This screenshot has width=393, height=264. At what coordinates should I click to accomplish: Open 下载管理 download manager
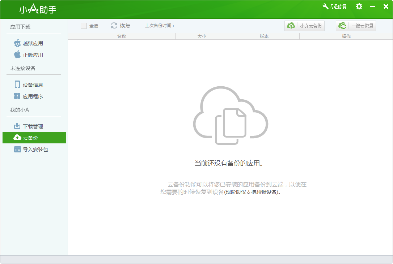(x=33, y=126)
